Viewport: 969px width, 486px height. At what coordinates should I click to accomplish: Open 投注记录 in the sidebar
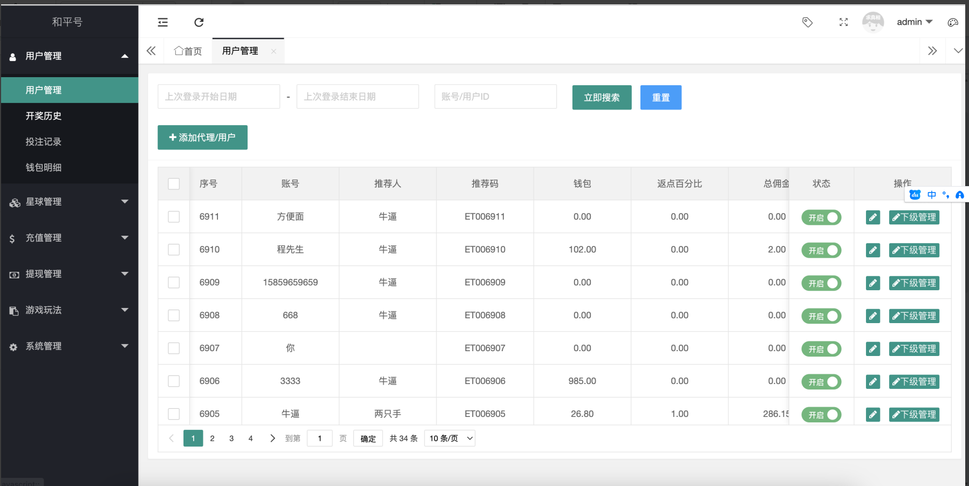click(70, 142)
